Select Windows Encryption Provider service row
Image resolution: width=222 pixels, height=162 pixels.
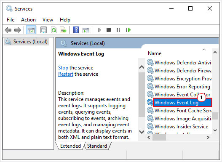pos(179,78)
